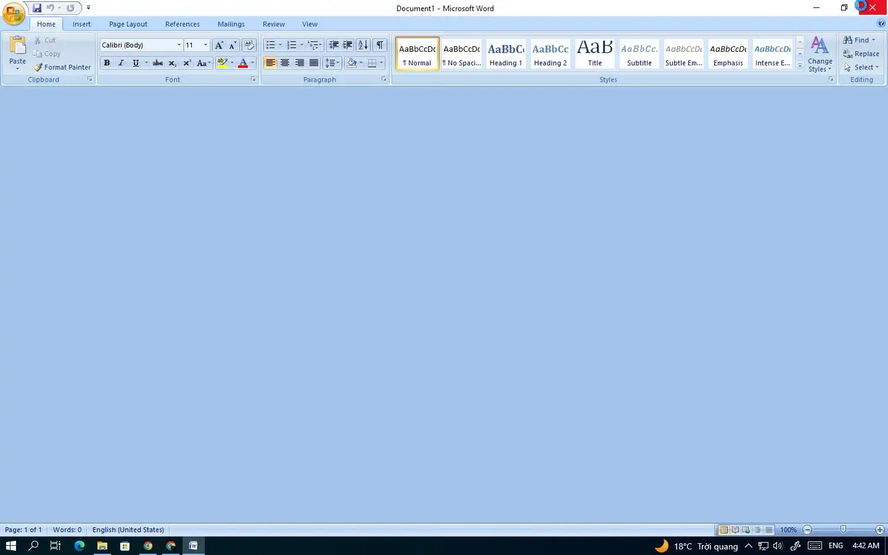This screenshot has height=555, width=888.
Task: Toggle italic formatting
Action: (121, 63)
